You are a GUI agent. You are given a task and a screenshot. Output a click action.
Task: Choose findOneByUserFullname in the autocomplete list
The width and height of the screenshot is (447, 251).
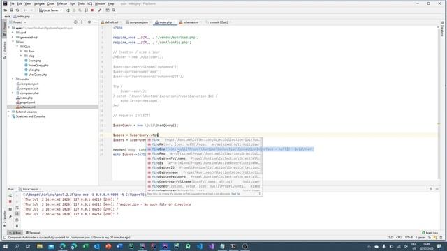pos(204,181)
